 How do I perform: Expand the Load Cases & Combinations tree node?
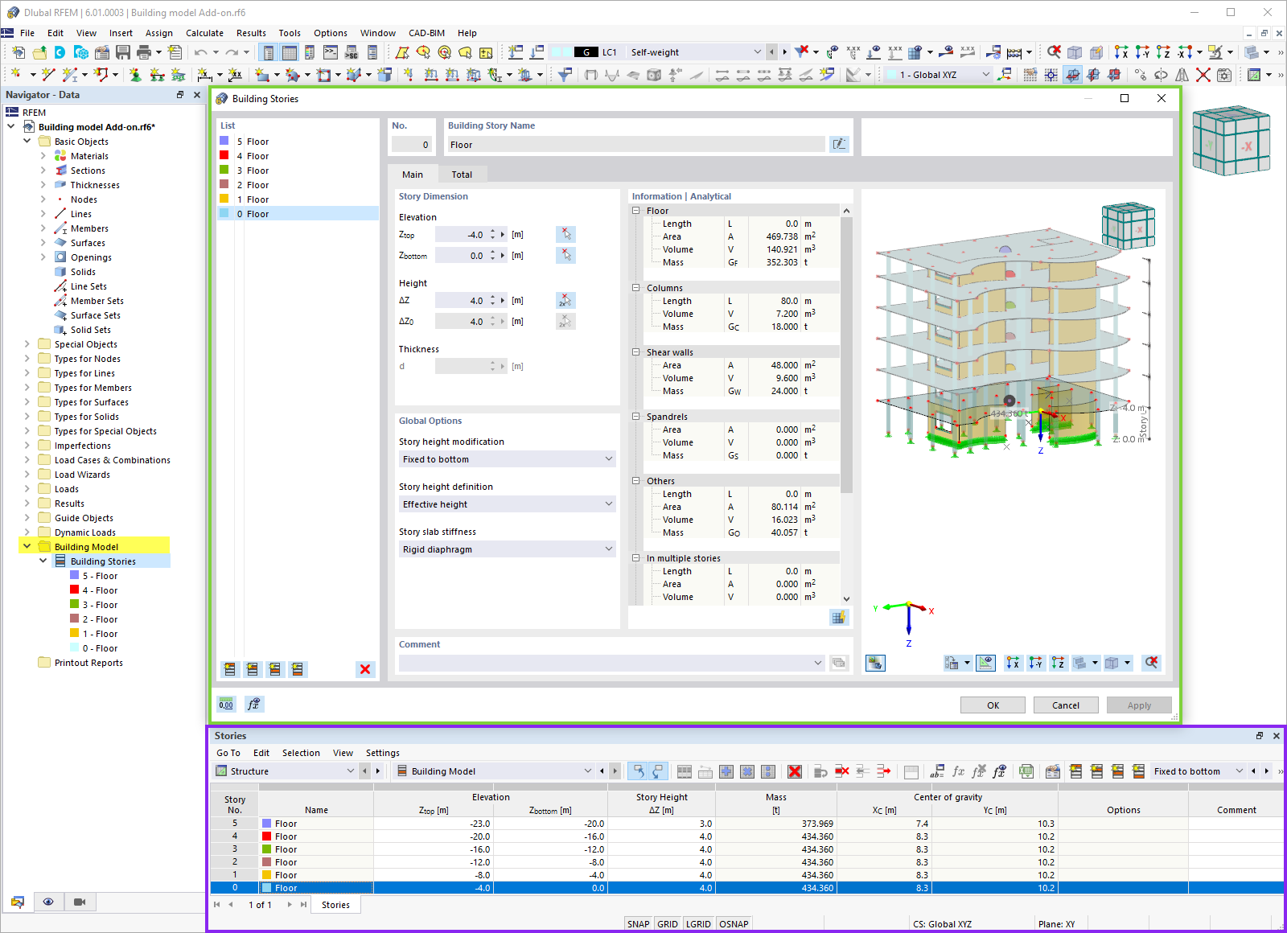pyautogui.click(x=27, y=459)
